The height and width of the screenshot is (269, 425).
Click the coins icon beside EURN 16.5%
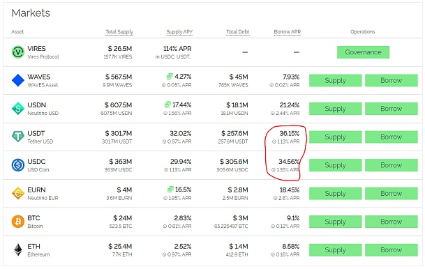pos(170,189)
